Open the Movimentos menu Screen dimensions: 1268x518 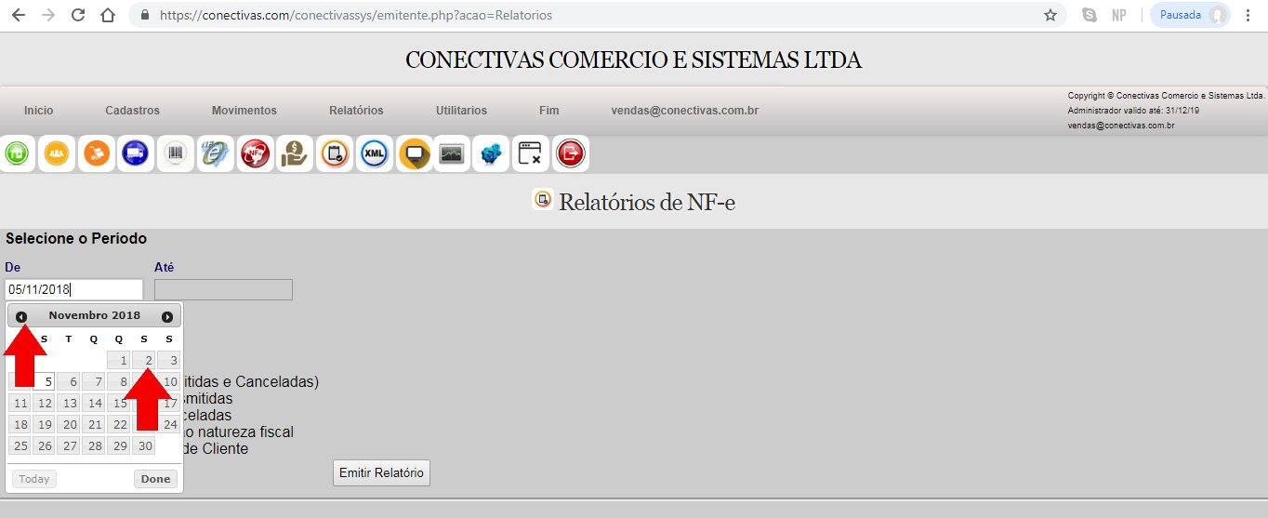tap(244, 111)
